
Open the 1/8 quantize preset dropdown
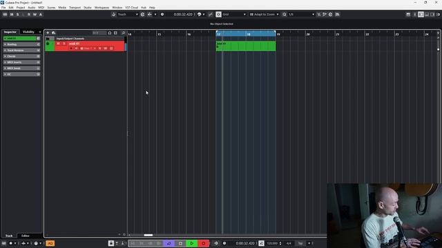(x=301, y=14)
